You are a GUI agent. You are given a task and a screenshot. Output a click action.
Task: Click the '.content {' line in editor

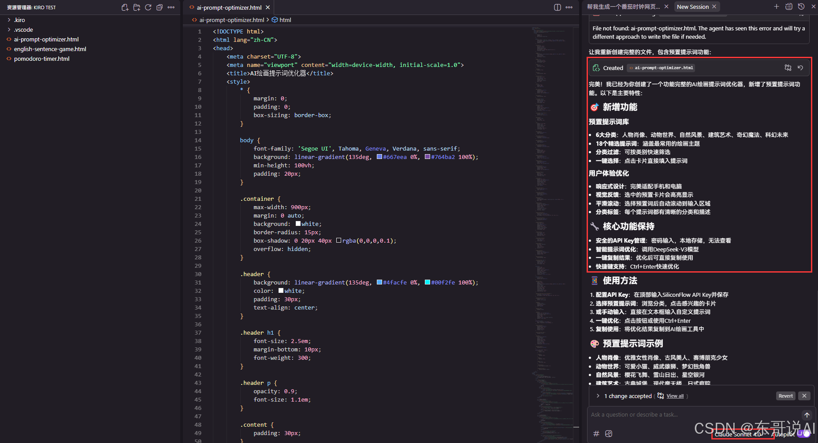click(x=257, y=425)
